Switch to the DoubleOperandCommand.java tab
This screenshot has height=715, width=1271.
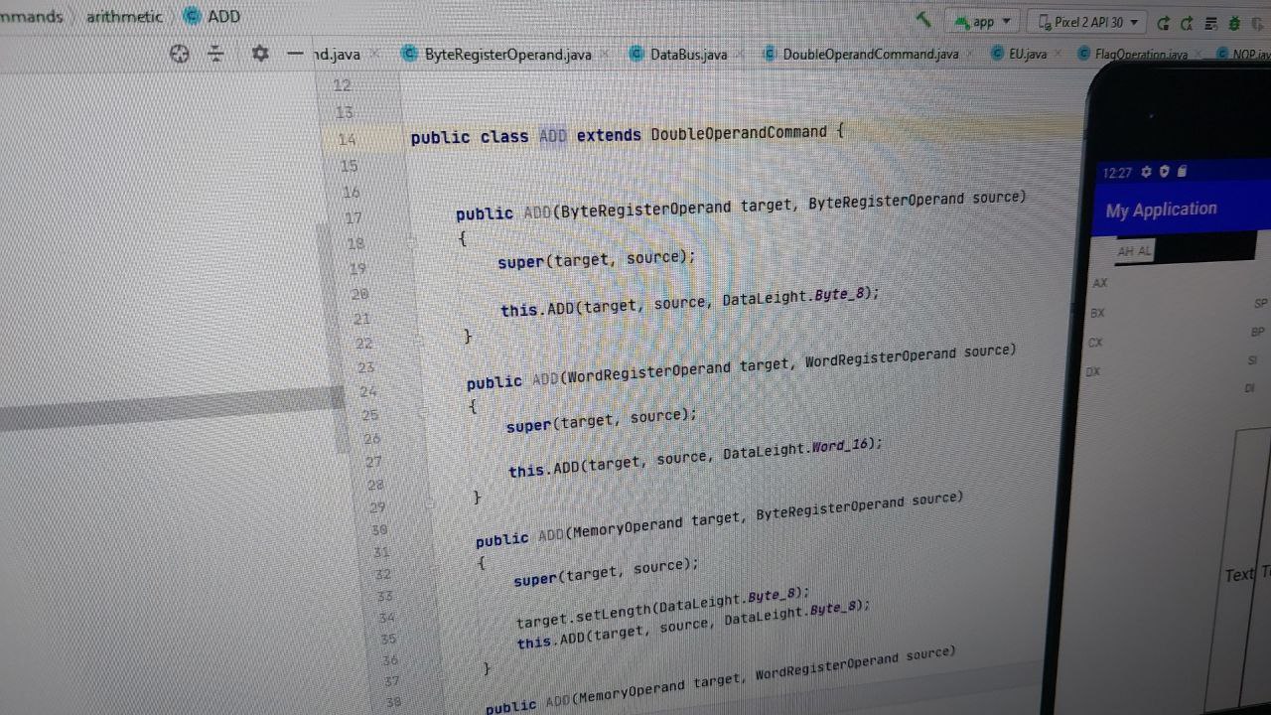[x=871, y=55]
